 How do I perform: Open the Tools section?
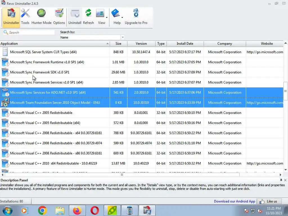pos(25,17)
